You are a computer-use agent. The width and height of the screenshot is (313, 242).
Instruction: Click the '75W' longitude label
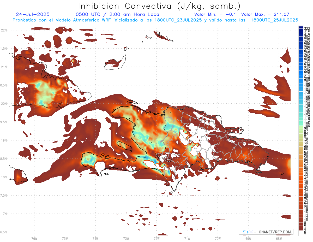click(65, 238)
